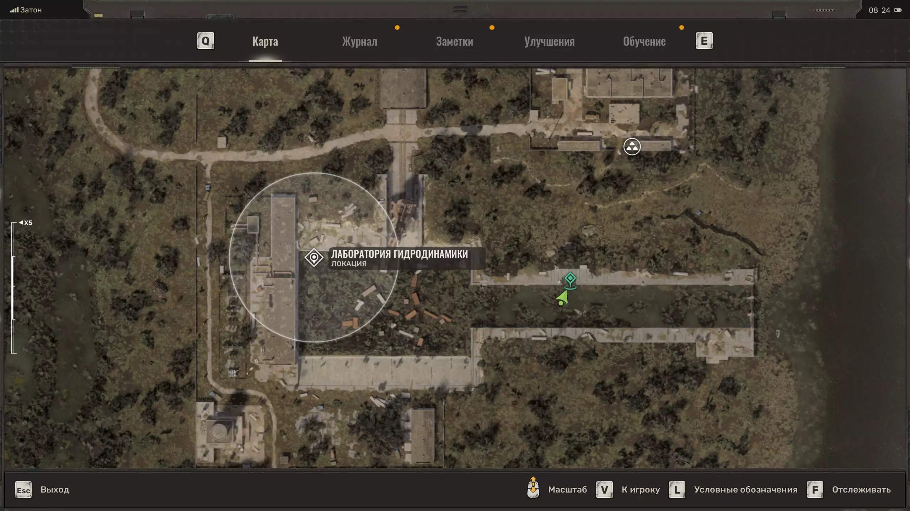Open the Журнал tab

point(359,42)
